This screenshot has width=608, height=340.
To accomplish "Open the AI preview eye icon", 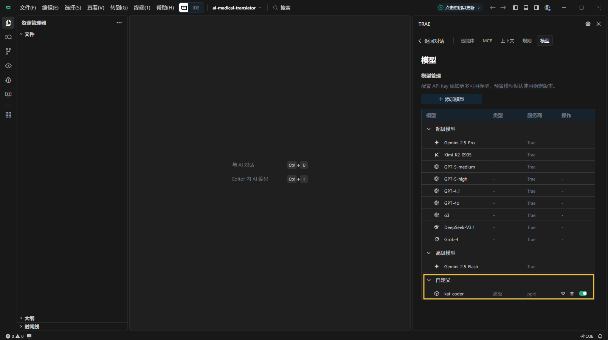I will (8, 66).
